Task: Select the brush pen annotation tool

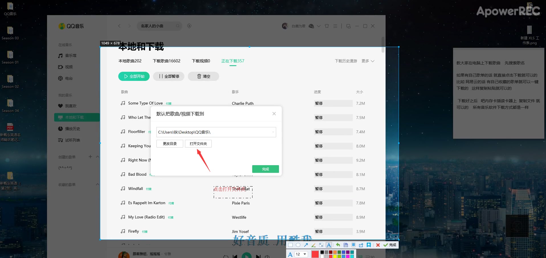Action: click(313, 245)
